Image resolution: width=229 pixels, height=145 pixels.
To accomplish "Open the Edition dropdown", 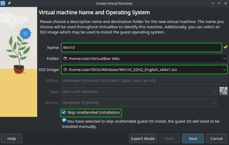I will click(x=144, y=81).
